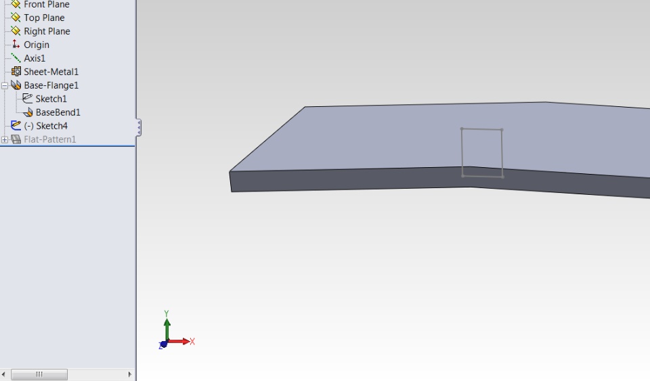
Task: Click the red X axis of triad
Action: [x=179, y=341]
